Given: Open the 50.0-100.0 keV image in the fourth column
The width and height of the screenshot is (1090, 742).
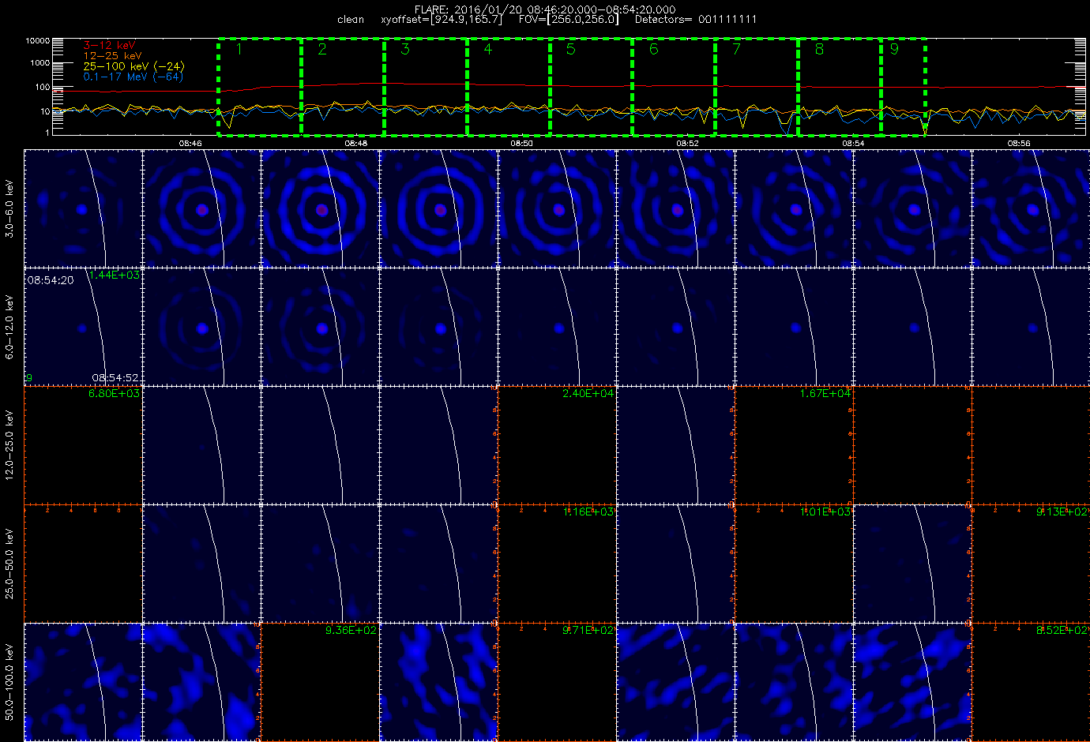Looking at the screenshot, I should (438, 682).
